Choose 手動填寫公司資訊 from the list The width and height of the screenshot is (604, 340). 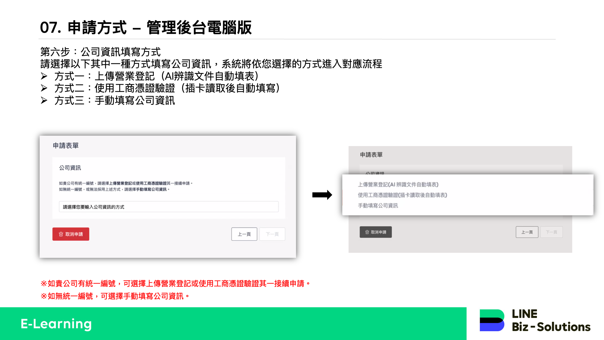tap(378, 206)
